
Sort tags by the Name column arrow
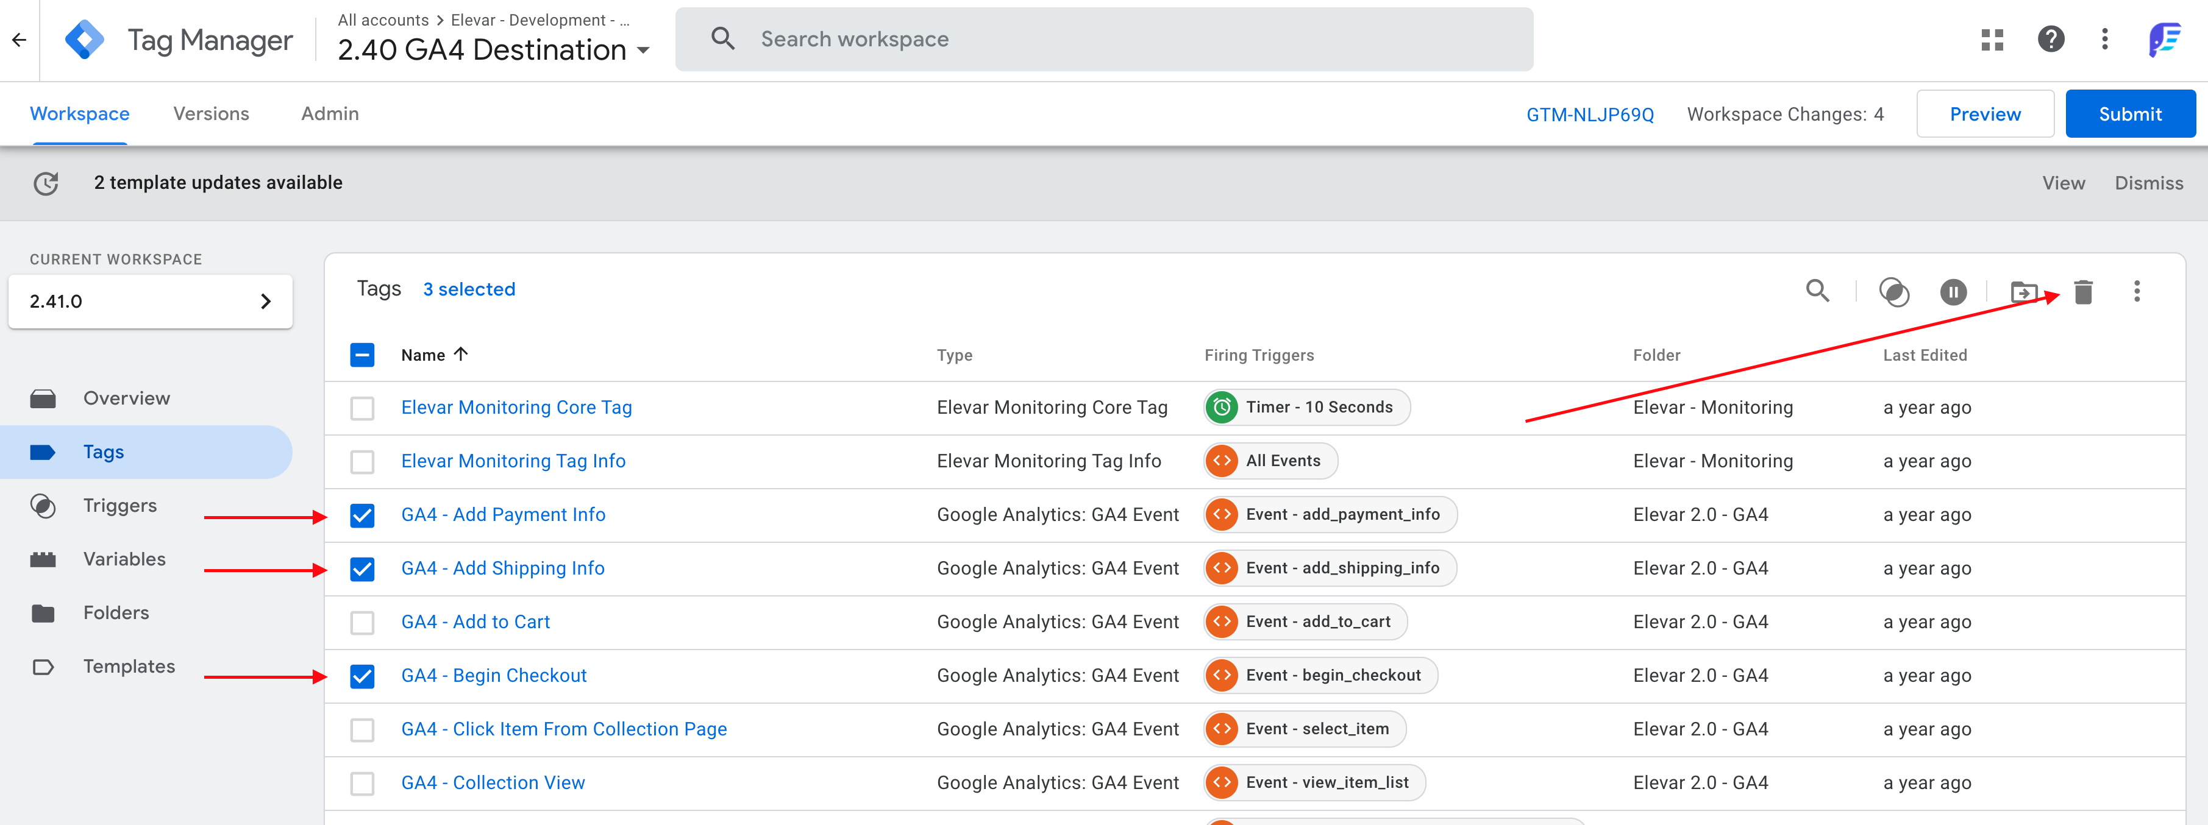point(461,354)
